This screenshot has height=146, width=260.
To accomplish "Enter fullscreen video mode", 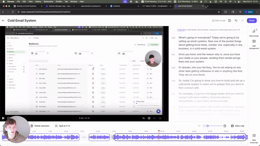I will pos(165,118).
